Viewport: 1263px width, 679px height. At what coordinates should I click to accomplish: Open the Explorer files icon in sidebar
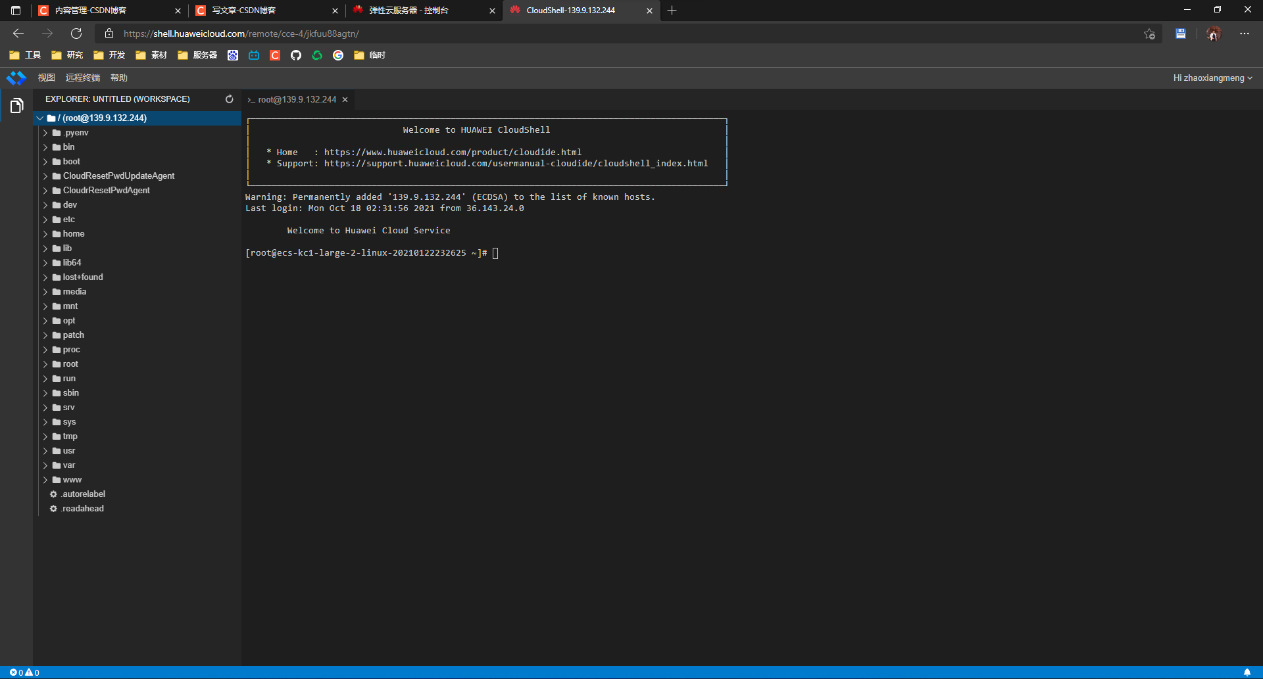tap(16, 105)
